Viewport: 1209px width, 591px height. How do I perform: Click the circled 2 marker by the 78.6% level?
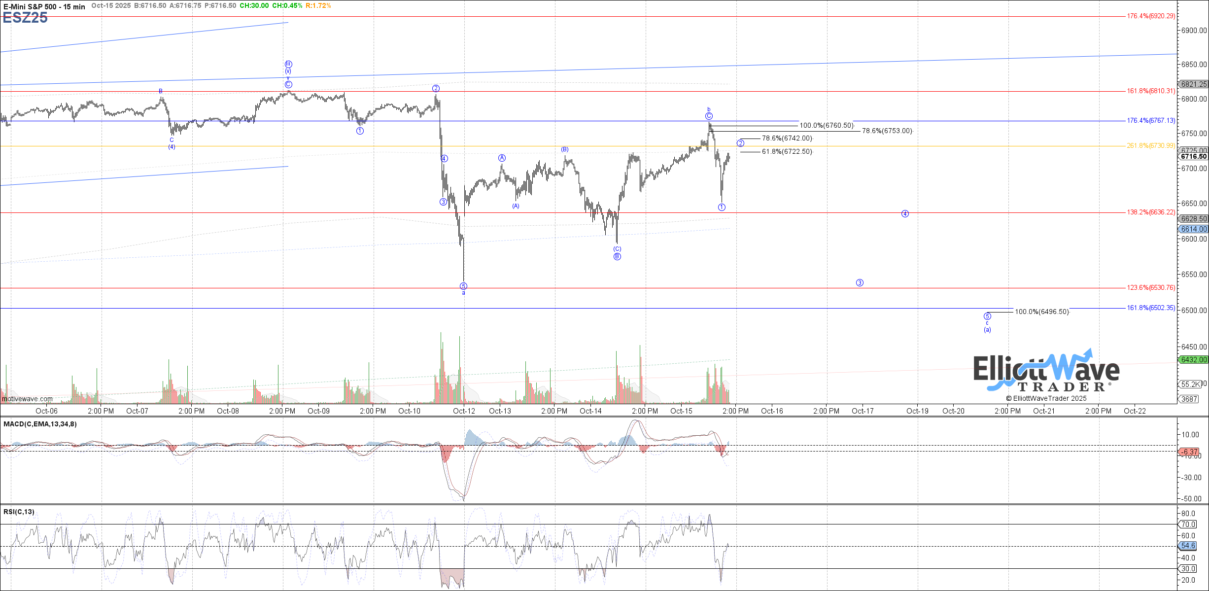(740, 143)
